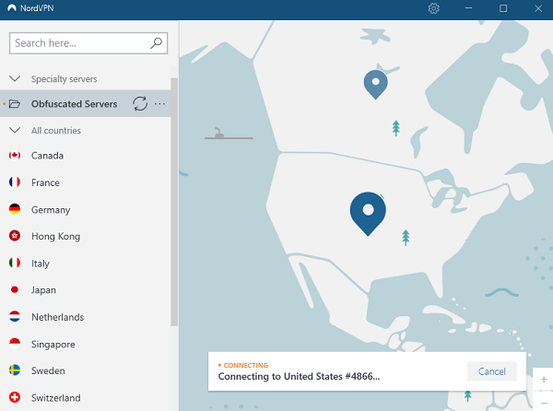Minimize the NordVPN window
The width and height of the screenshot is (553, 411).
[x=468, y=8]
